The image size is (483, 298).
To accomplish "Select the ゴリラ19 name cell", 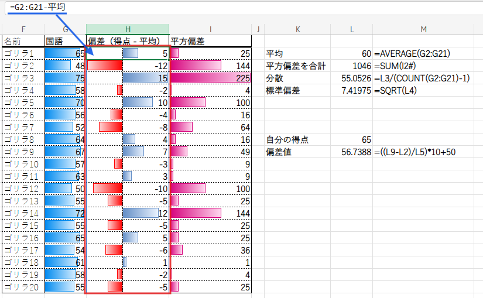I will [23, 275].
